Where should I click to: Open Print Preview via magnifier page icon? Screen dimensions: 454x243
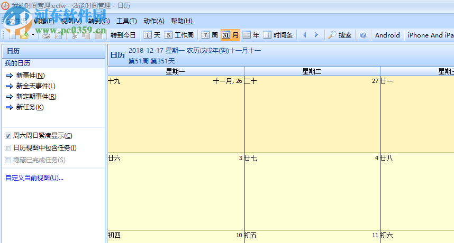[x=59, y=35]
